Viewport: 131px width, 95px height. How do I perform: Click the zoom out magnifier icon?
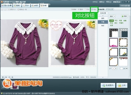tap(6, 9)
